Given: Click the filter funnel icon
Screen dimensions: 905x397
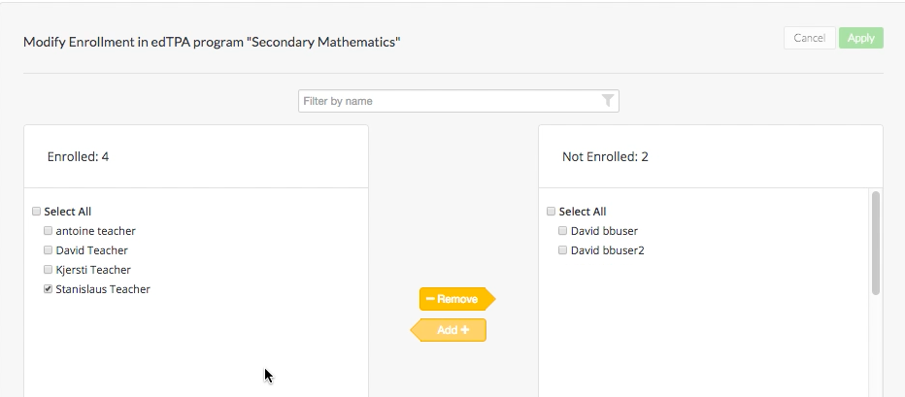Looking at the screenshot, I should pos(608,101).
